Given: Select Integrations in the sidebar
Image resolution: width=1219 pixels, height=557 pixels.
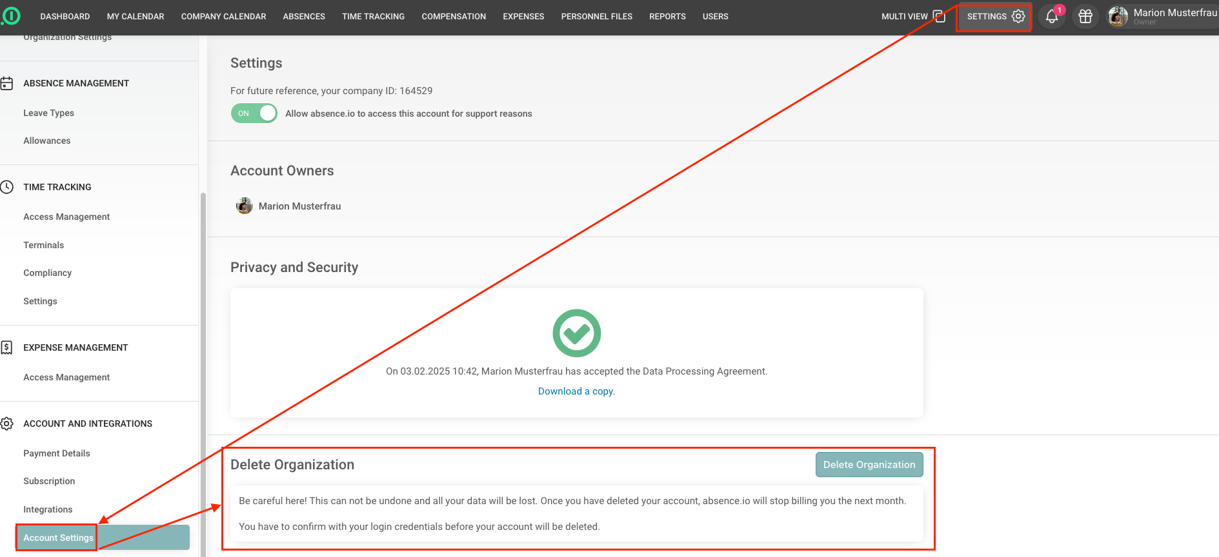Looking at the screenshot, I should (48, 509).
